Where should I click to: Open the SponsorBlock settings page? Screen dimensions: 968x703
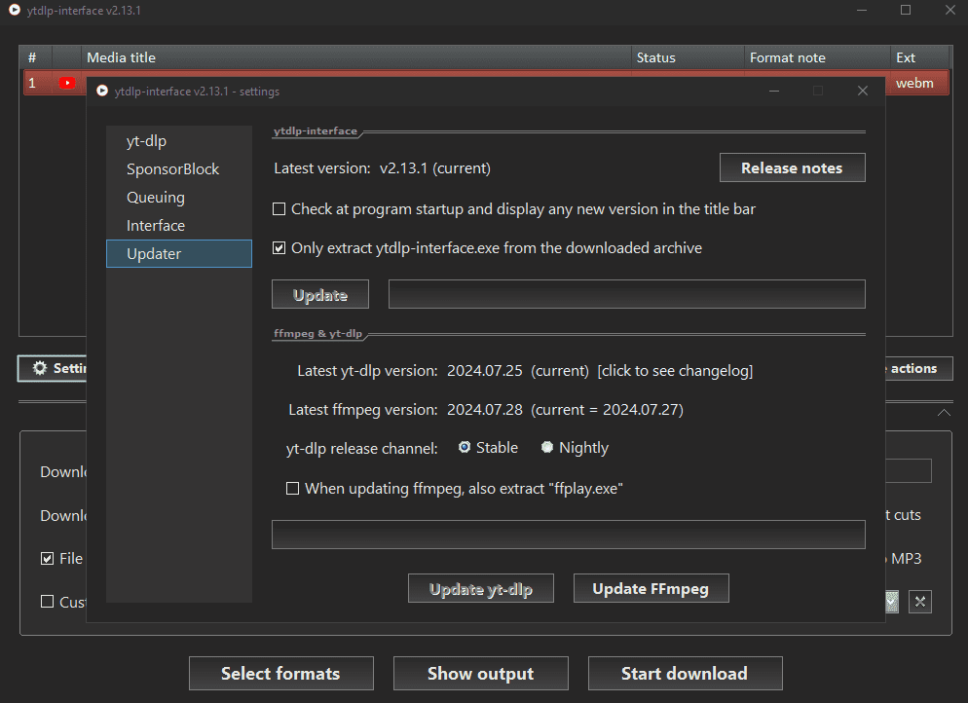tap(179, 169)
